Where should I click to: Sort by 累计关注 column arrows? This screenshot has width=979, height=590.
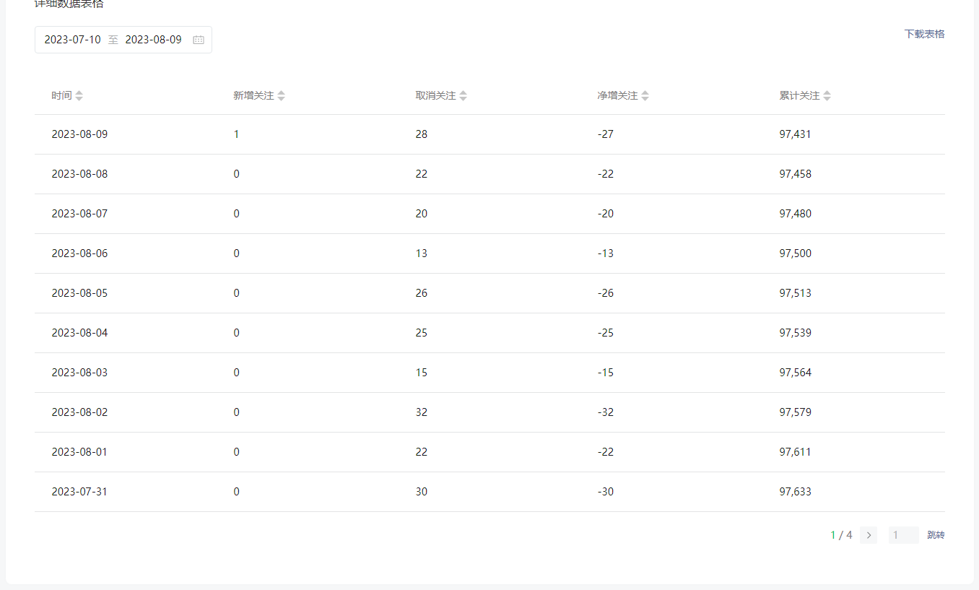pos(827,95)
